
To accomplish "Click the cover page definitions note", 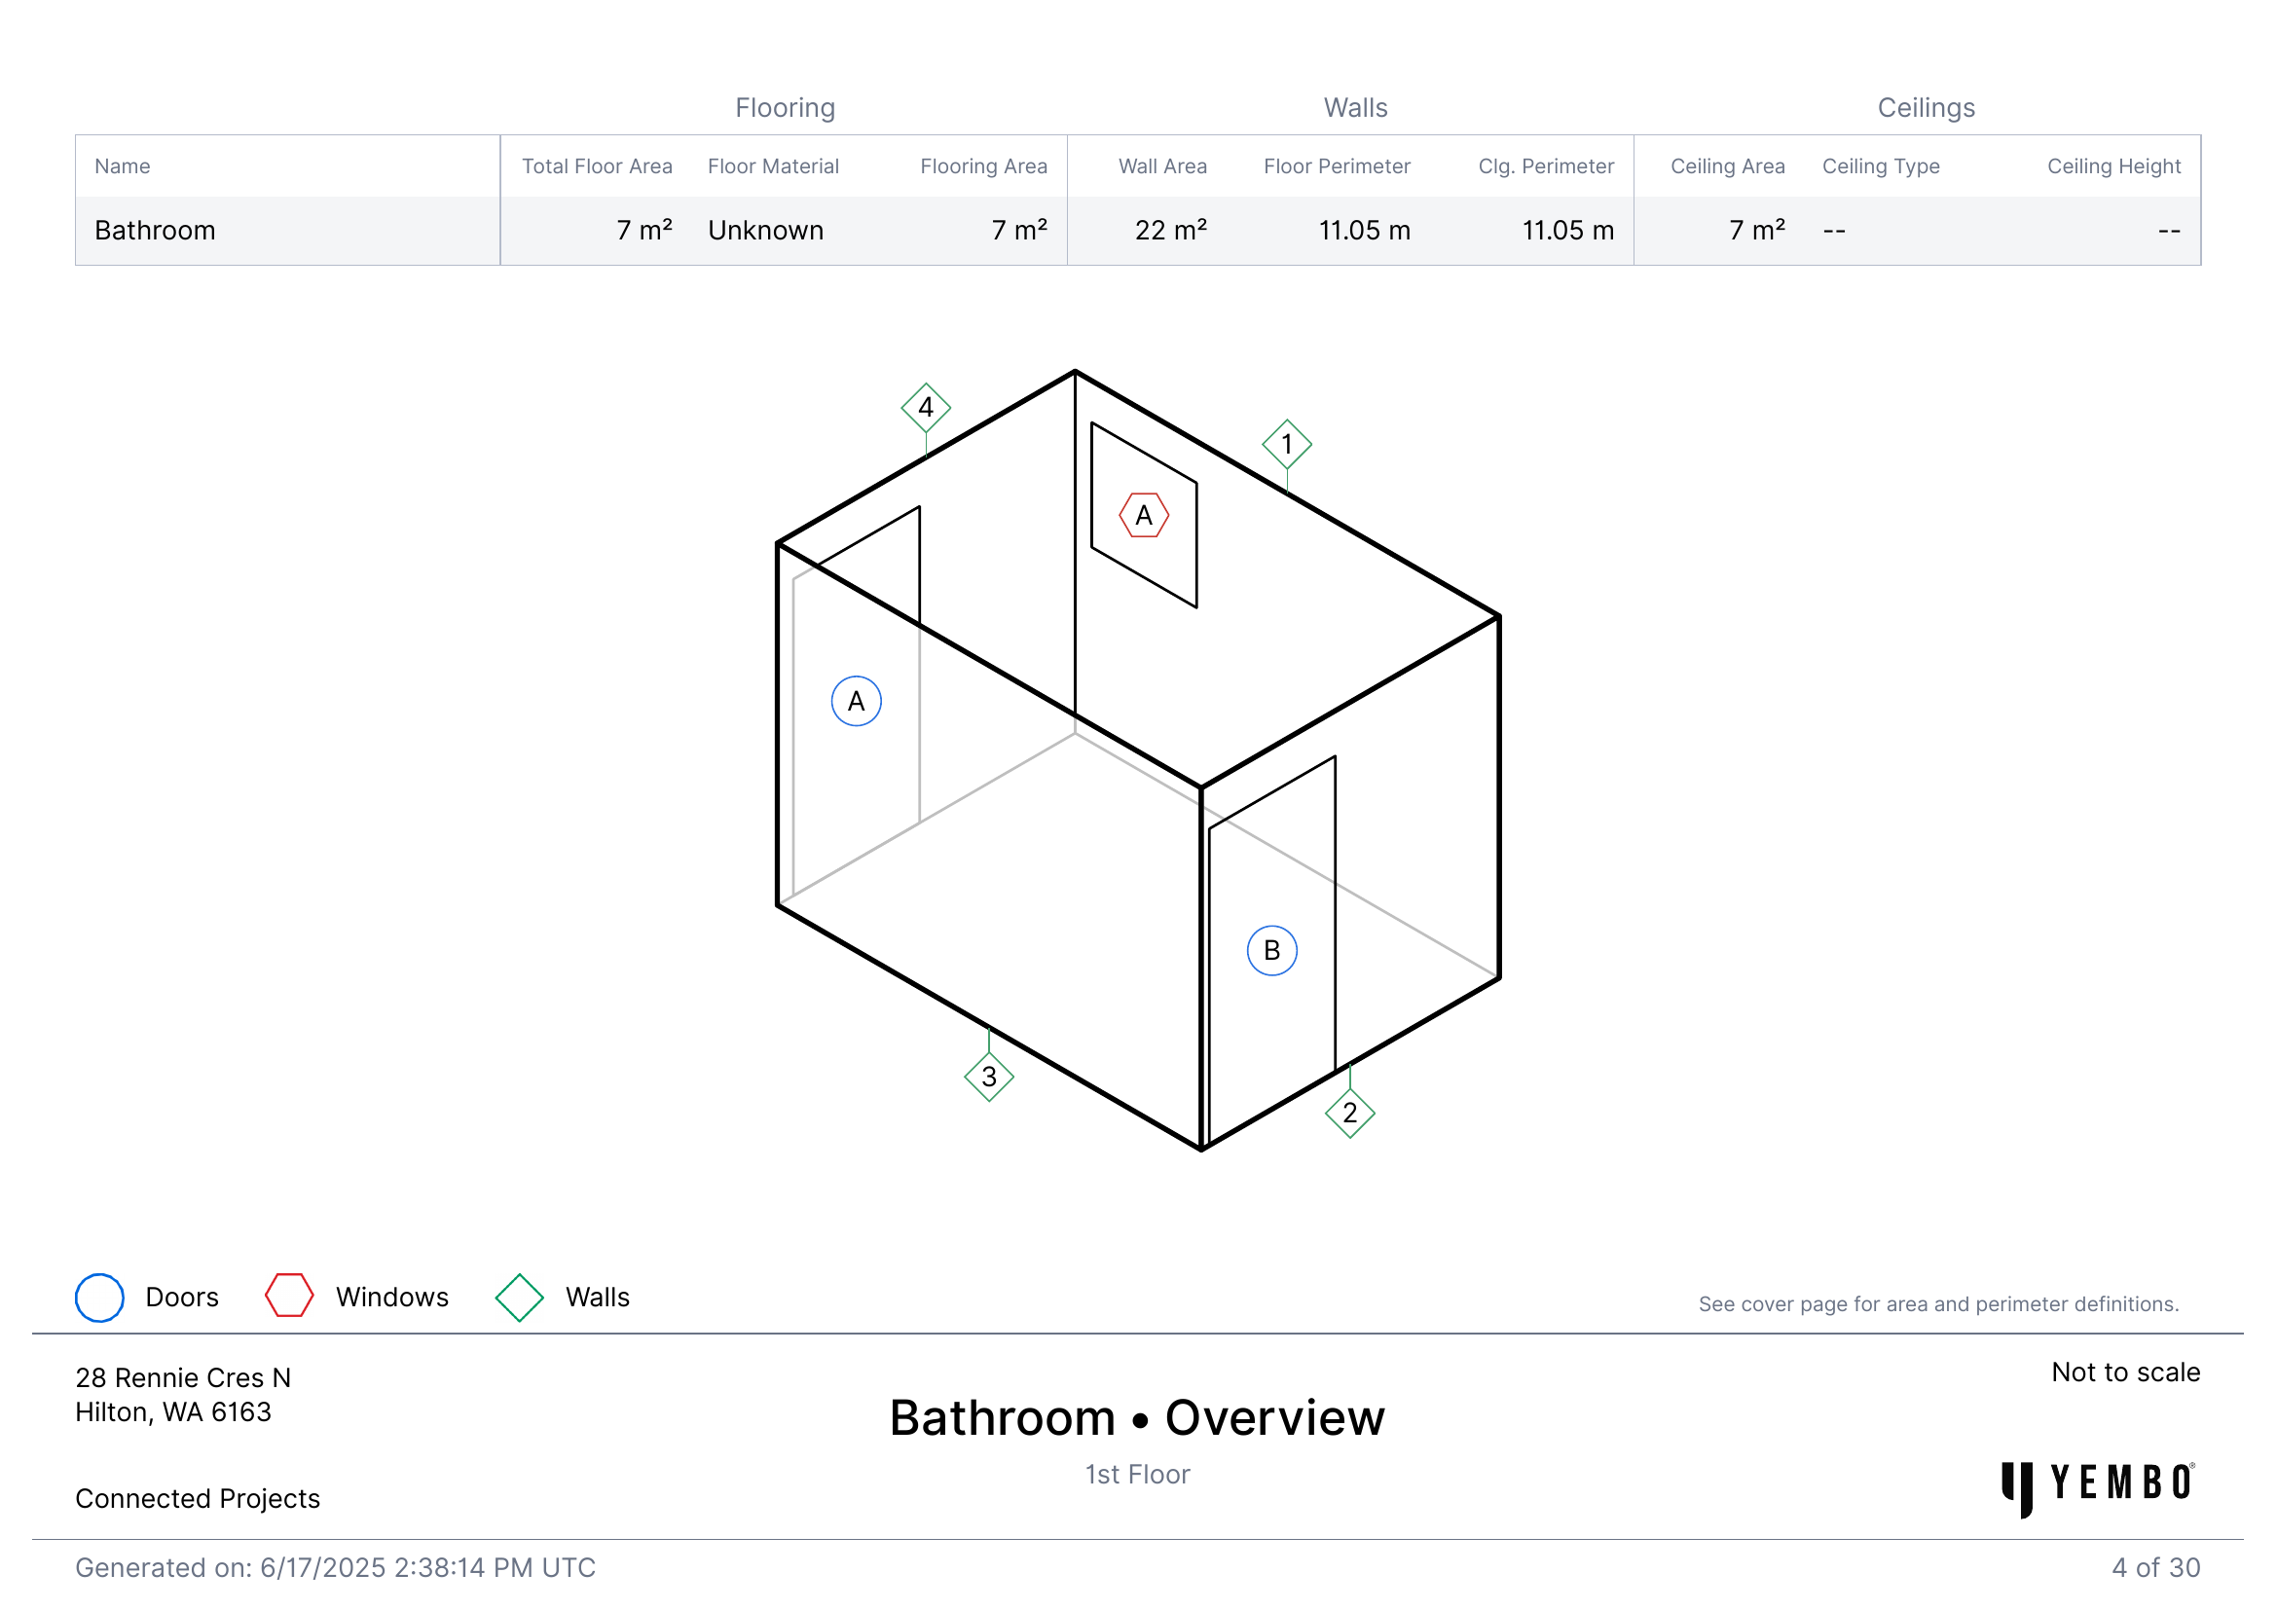I will [1938, 1304].
